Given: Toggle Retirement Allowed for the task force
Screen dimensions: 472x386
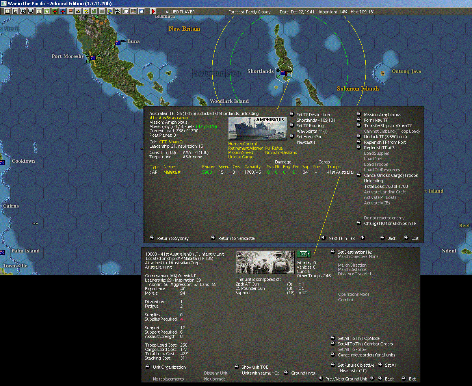Looking at the screenshot, I should tap(245, 148).
